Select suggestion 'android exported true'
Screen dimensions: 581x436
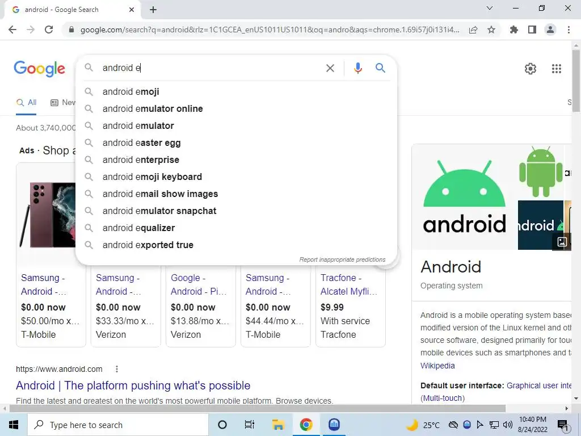point(236,245)
